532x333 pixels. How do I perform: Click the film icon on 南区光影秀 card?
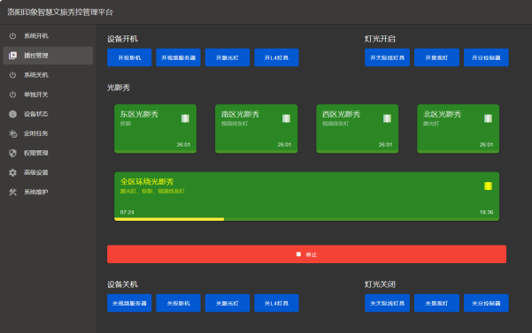(286, 118)
